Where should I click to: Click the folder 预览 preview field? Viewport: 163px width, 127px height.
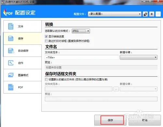click(x=101, y=99)
